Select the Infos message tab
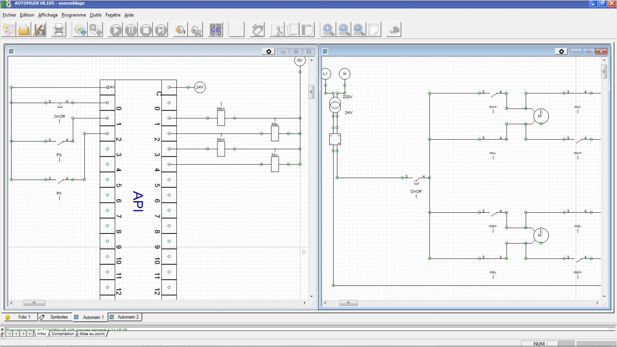 pyautogui.click(x=41, y=334)
